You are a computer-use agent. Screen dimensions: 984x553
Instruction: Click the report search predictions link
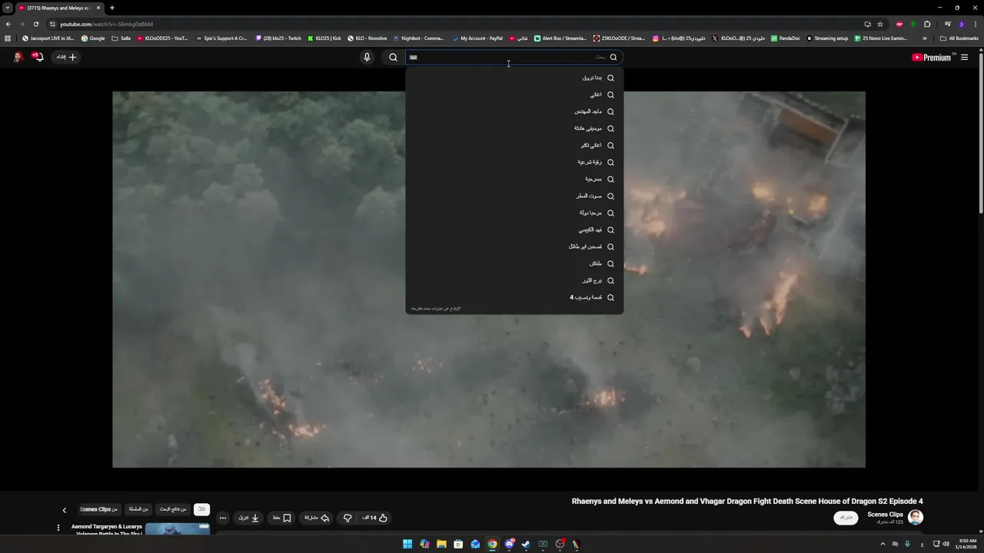tap(436, 309)
